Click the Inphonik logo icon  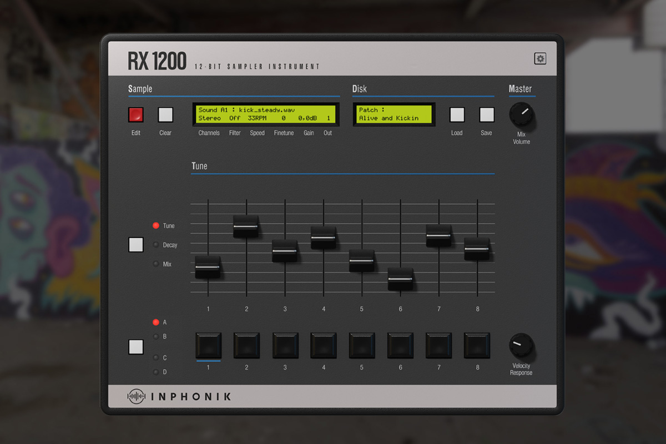point(136,396)
